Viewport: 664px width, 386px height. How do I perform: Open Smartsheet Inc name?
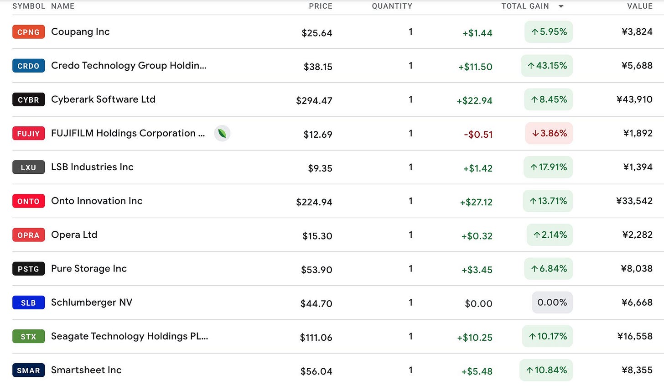coord(86,370)
